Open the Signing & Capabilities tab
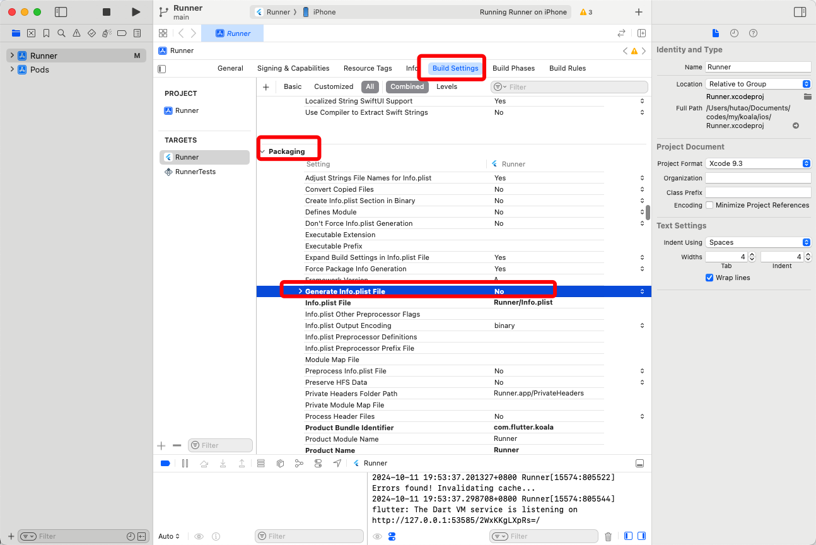 (x=293, y=68)
